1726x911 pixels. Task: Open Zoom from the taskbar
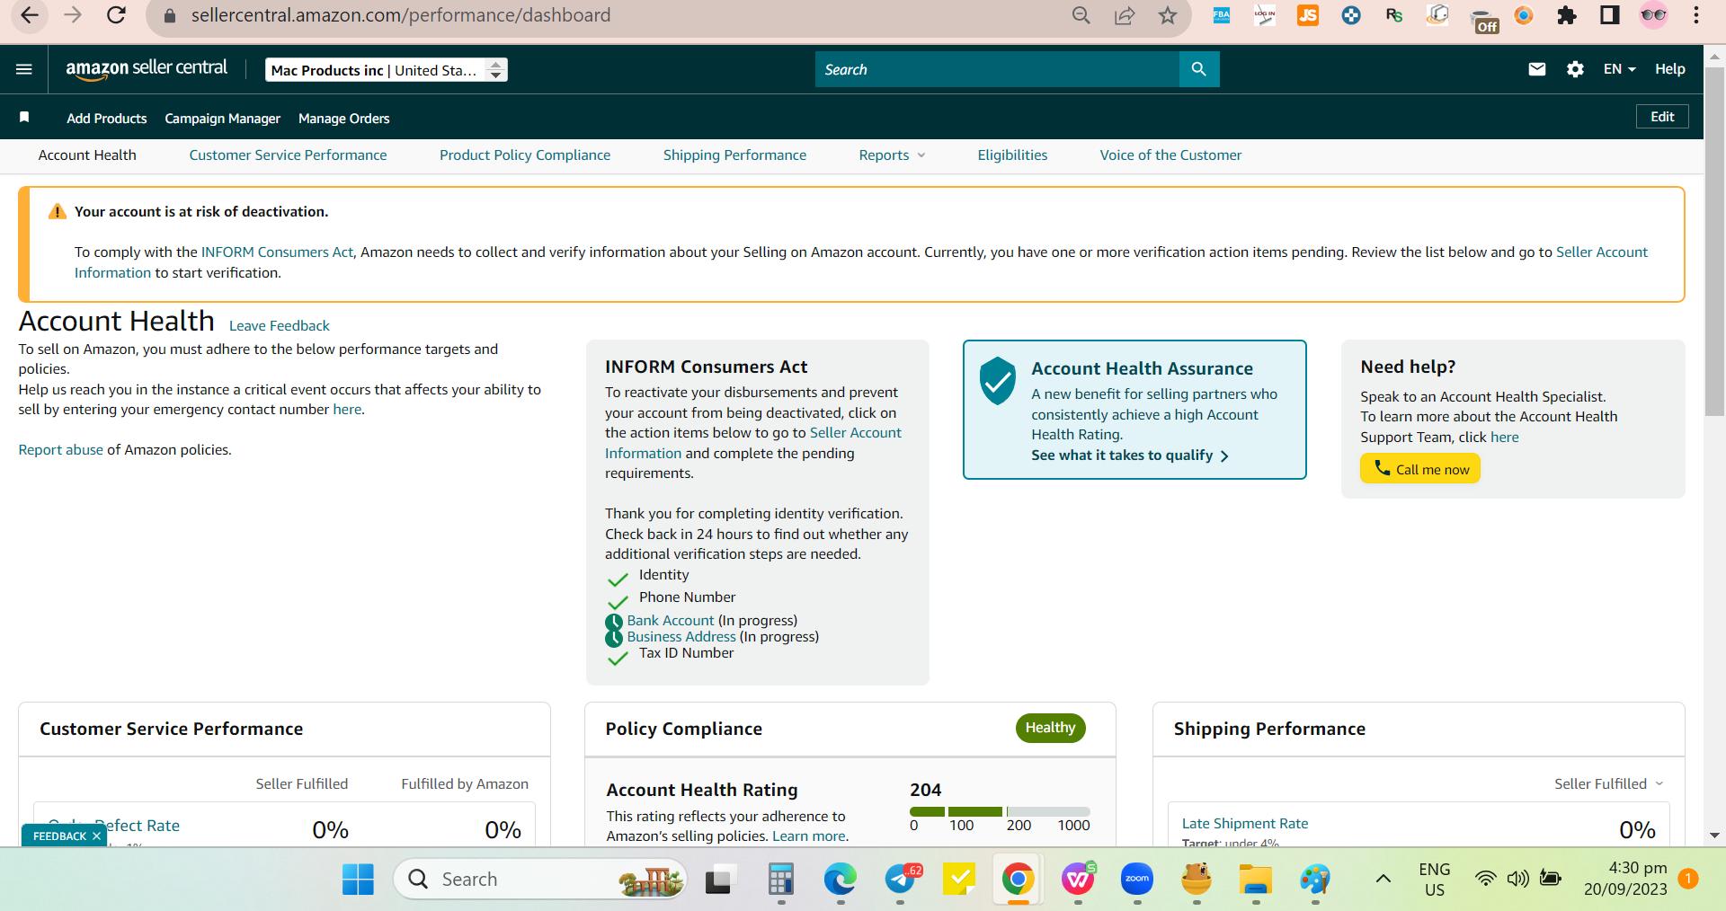click(x=1137, y=880)
